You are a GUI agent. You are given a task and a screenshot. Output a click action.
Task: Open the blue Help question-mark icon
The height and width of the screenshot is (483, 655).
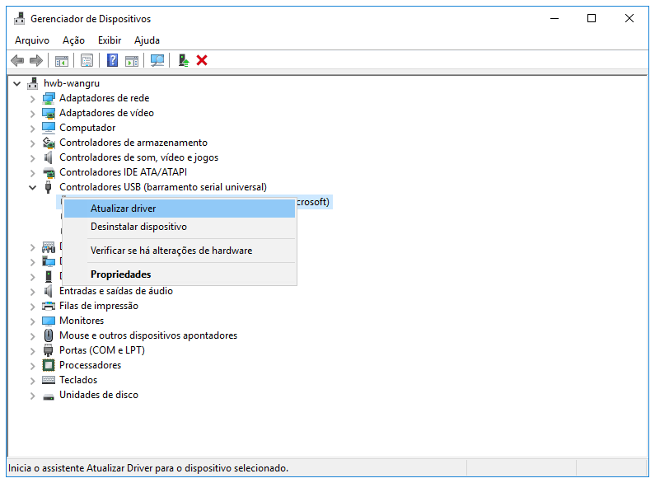112,61
